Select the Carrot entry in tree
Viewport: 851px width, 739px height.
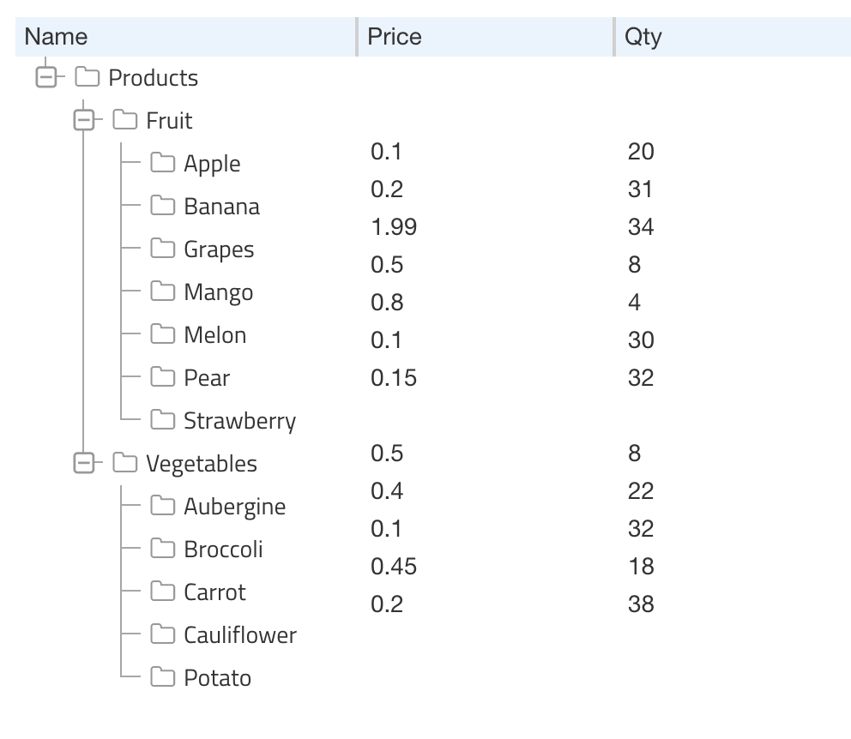tap(214, 592)
